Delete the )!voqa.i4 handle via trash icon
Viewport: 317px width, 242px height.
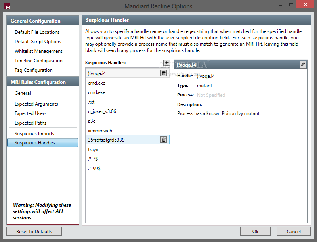[164, 73]
